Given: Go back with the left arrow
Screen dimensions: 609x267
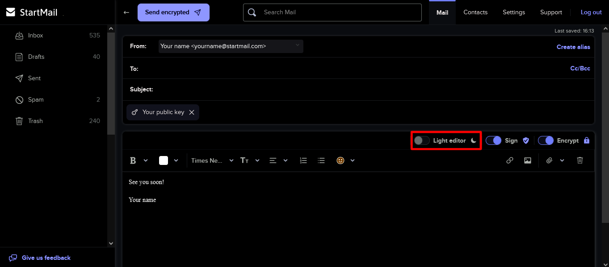Looking at the screenshot, I should (126, 12).
